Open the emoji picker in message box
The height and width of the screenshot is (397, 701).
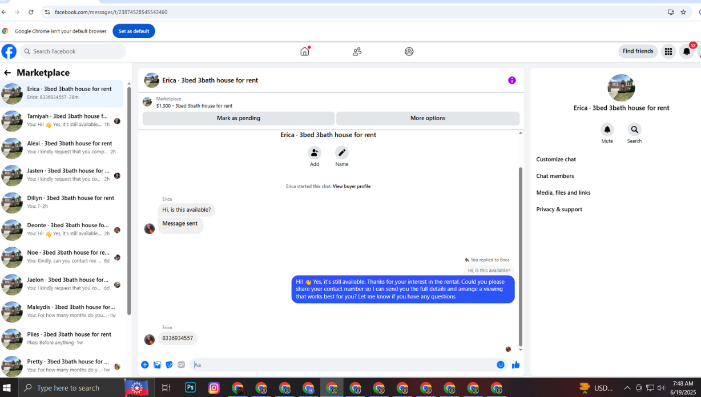pyautogui.click(x=501, y=365)
